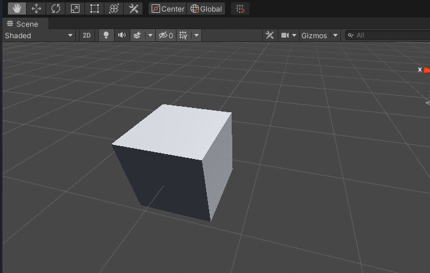Toggle hidden objects visibility counter

click(166, 35)
